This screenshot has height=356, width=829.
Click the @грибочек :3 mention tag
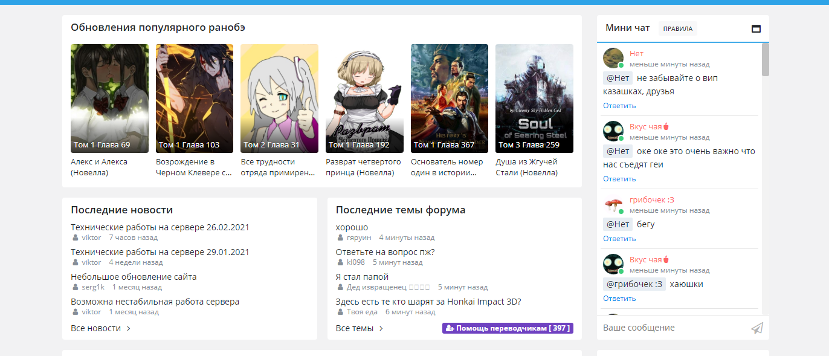tap(634, 284)
